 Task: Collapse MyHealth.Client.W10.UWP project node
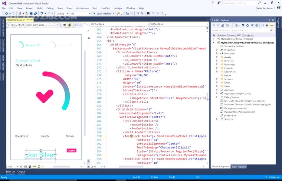pyautogui.click(x=213, y=42)
